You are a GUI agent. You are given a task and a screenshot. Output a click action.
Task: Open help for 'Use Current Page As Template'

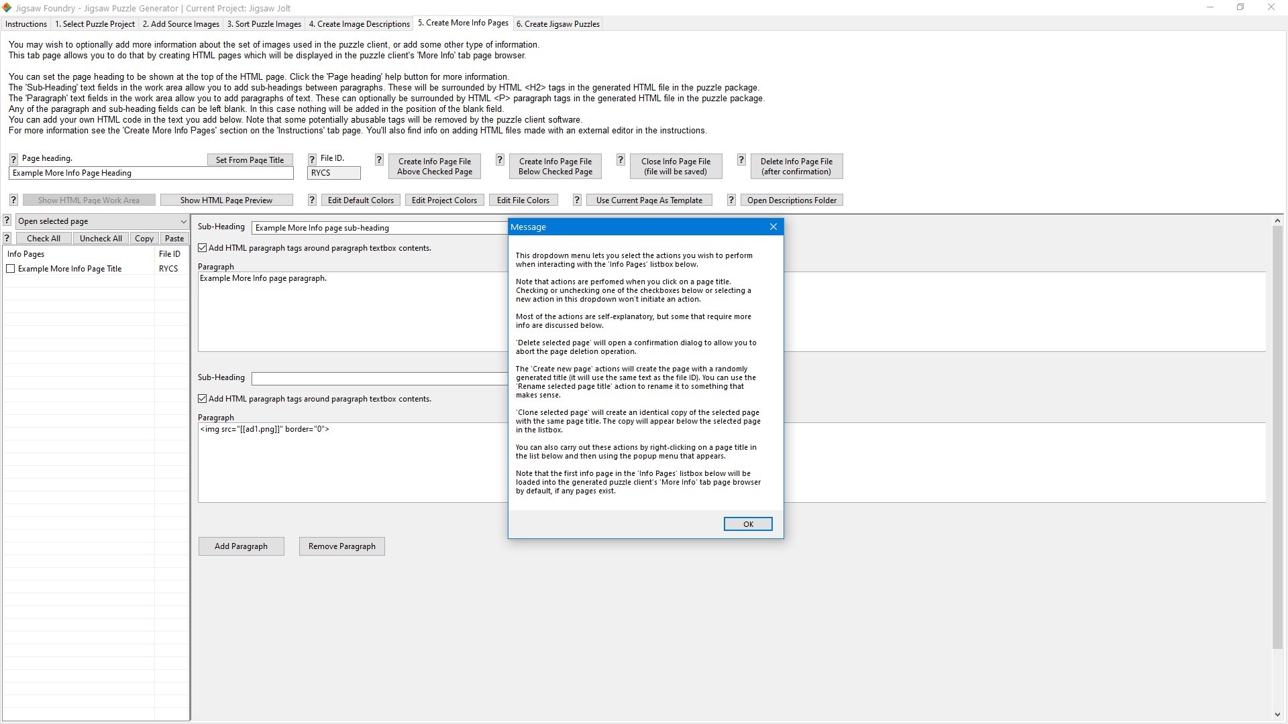pos(577,200)
